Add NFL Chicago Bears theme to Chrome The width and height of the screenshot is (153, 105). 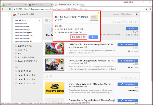pyautogui.click(x=128, y=61)
